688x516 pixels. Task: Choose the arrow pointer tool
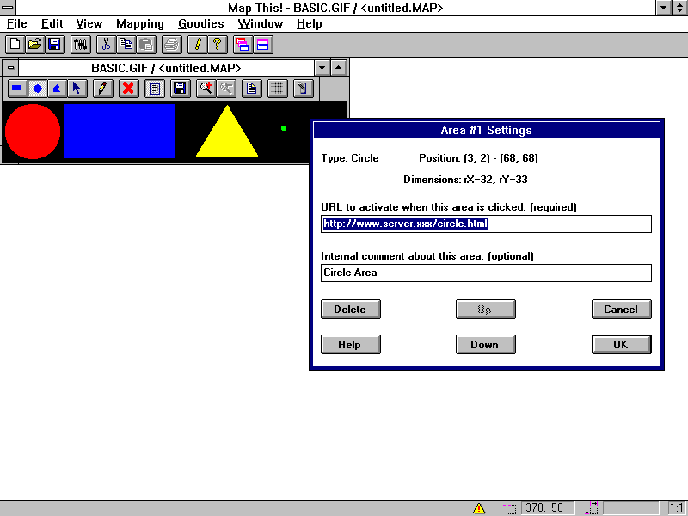77,88
